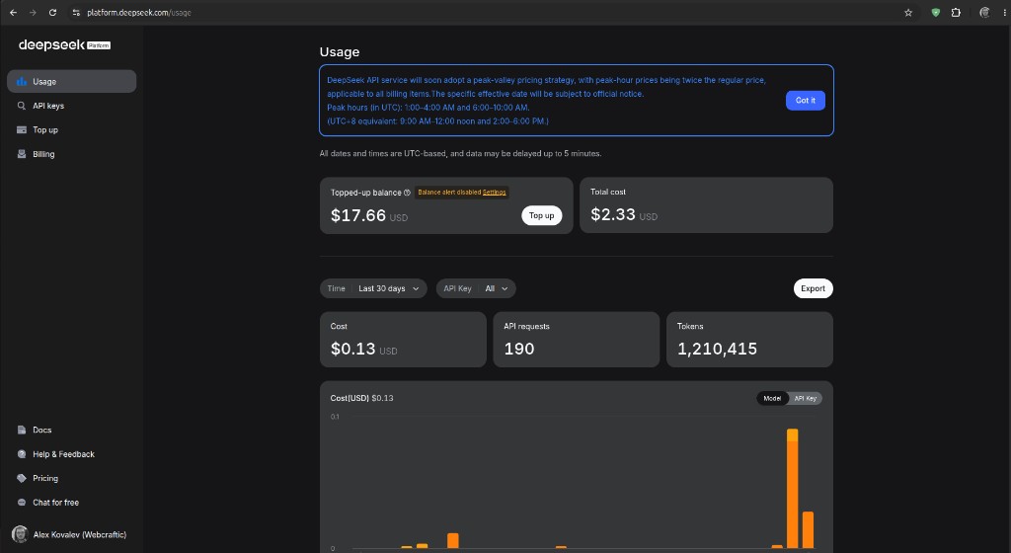The height and width of the screenshot is (553, 1011).
Task: Open the green shield extension icon
Action: coord(936,12)
